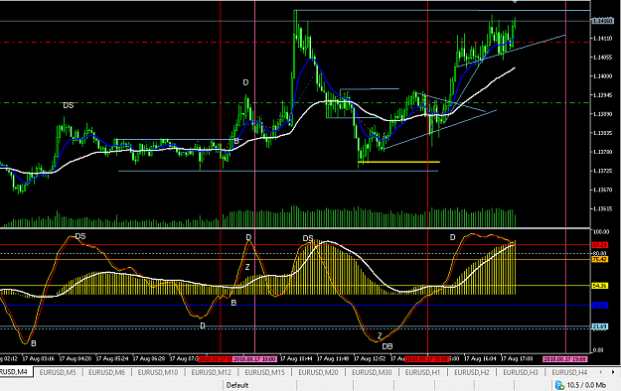Screen dimensions: 621x391
Task: Click the Default profile in status bar
Action: 237,385
